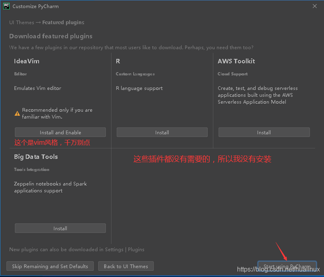Image resolution: width=324 pixels, height=277 pixels.
Task: Click the AWS serverless applications description
Action: click(258, 95)
